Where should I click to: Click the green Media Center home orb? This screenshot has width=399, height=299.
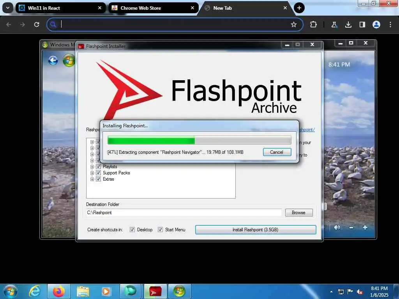(69, 60)
